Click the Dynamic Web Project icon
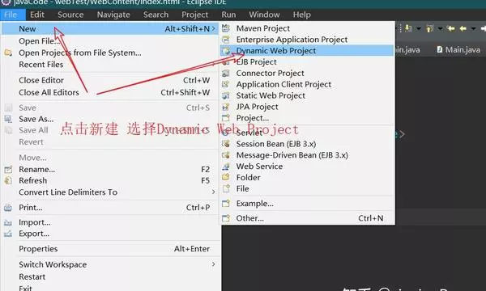The width and height of the screenshot is (486, 291). [x=226, y=51]
